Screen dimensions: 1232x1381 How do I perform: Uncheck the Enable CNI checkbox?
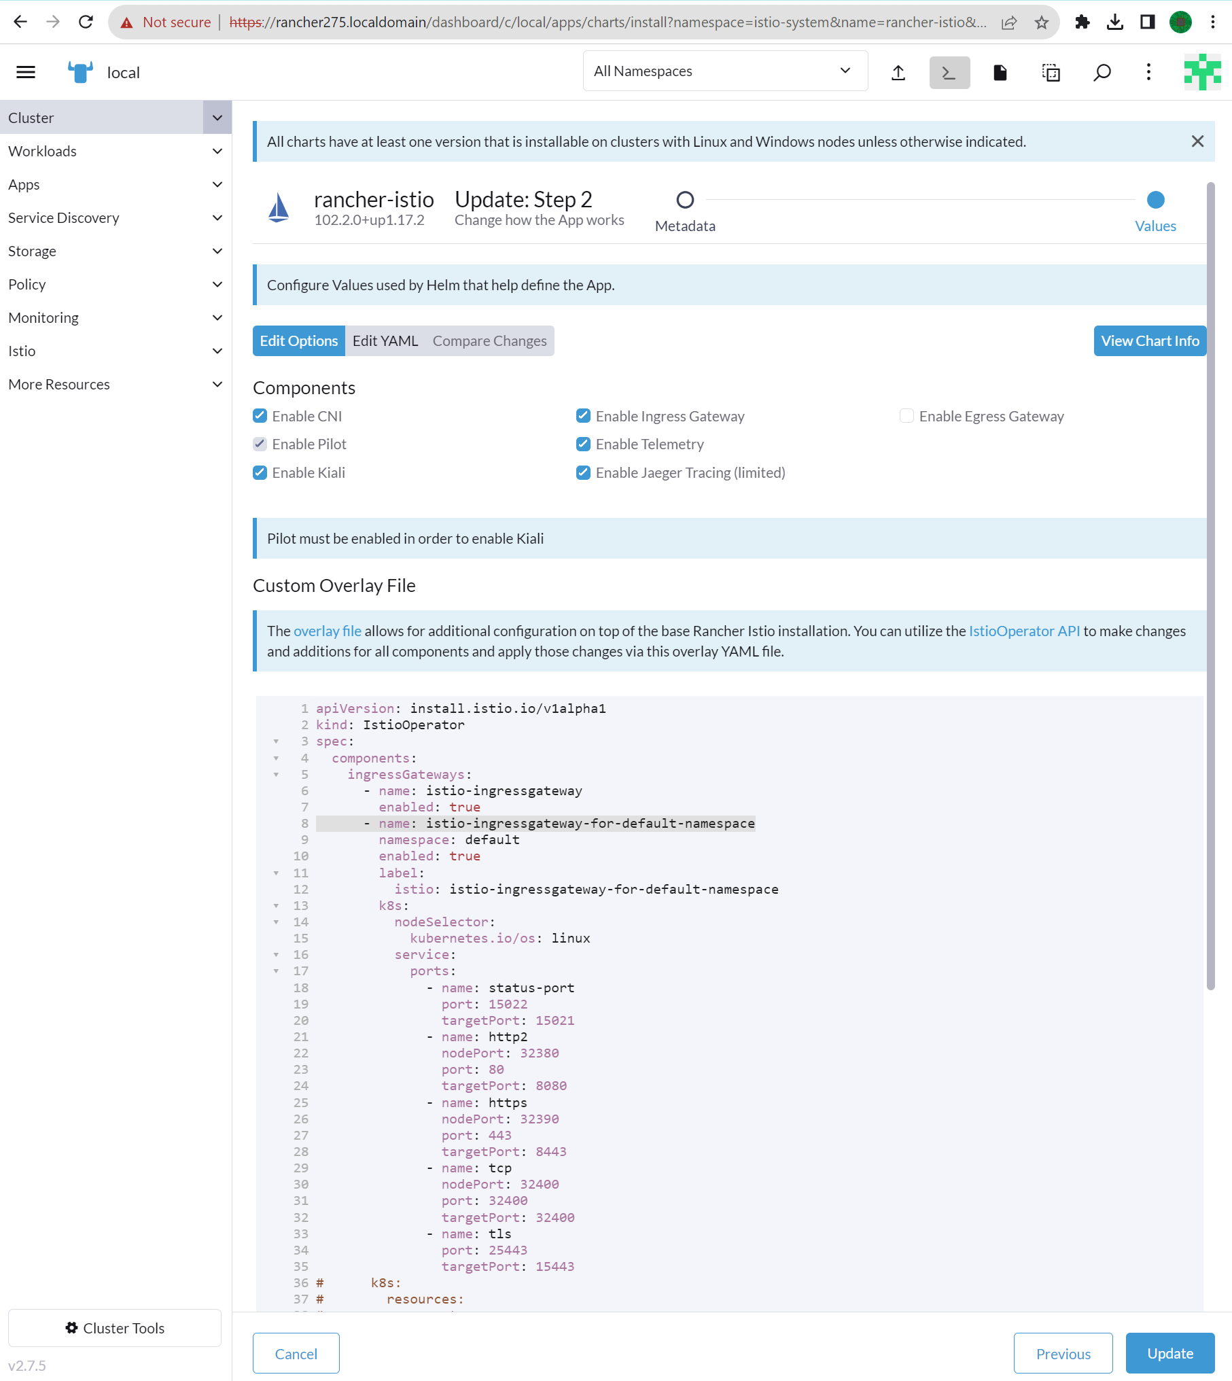pyautogui.click(x=260, y=416)
